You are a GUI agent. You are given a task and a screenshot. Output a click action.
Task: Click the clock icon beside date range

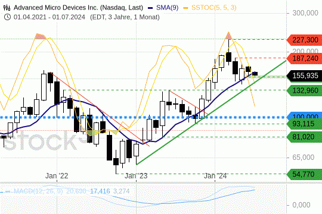[x=7, y=17]
